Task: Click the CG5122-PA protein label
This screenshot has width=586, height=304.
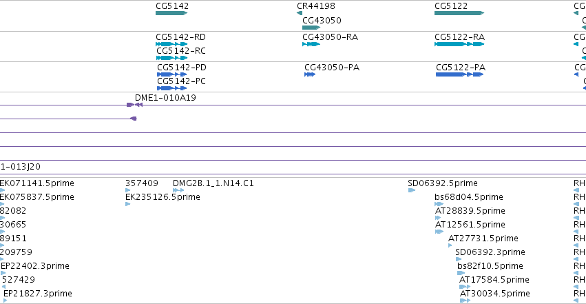Action: point(461,68)
